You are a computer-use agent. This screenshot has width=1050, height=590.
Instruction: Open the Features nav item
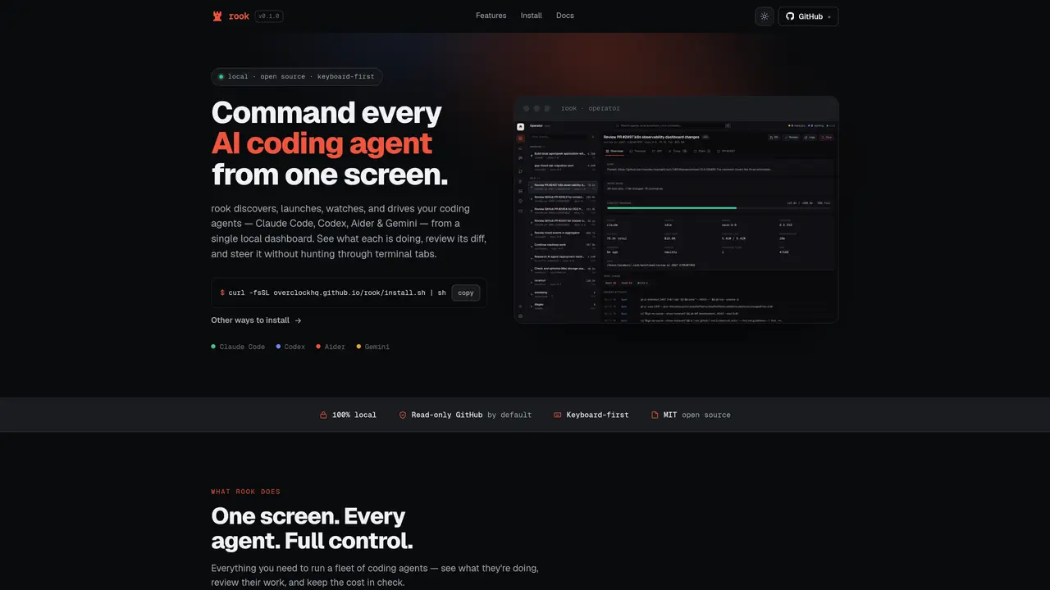tap(491, 16)
